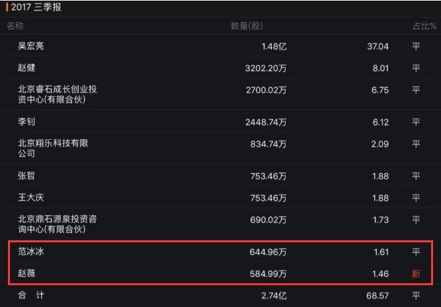Sort by the 占比% column header
Screen dimensions: 441x307
pyautogui.click(x=423, y=26)
